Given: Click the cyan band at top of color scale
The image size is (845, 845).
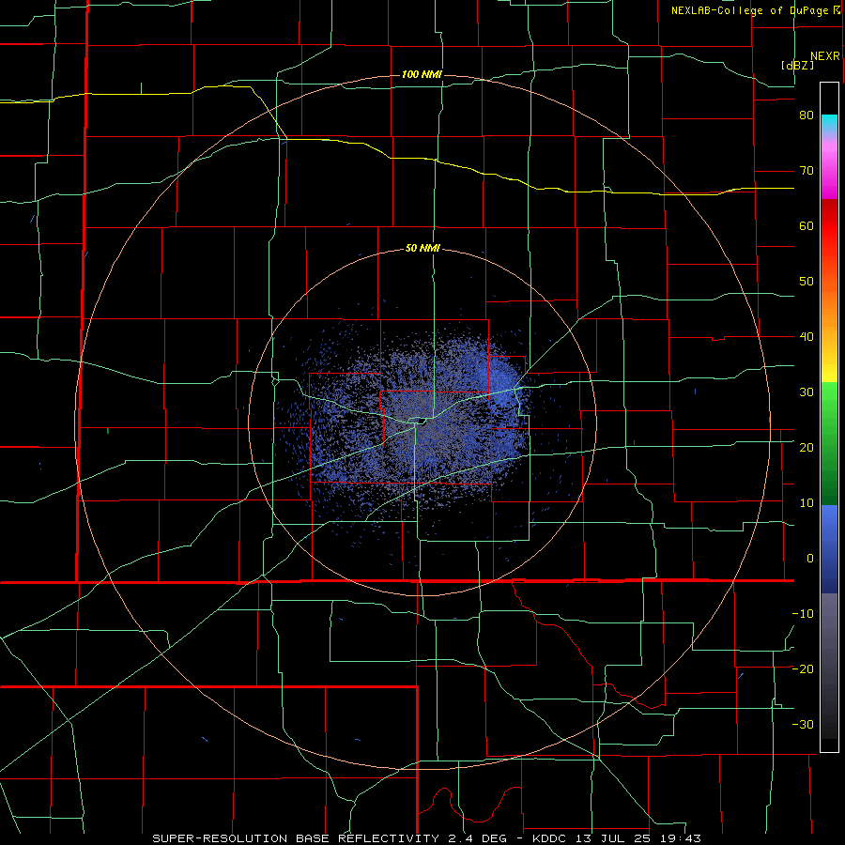Looking at the screenshot, I should click(829, 122).
